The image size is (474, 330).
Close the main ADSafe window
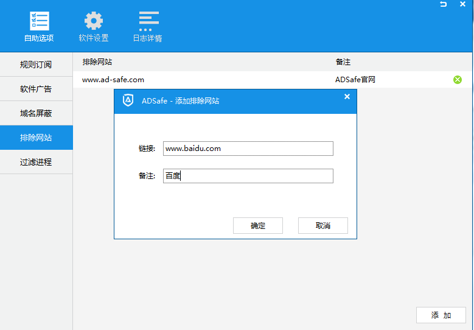pos(462,4)
